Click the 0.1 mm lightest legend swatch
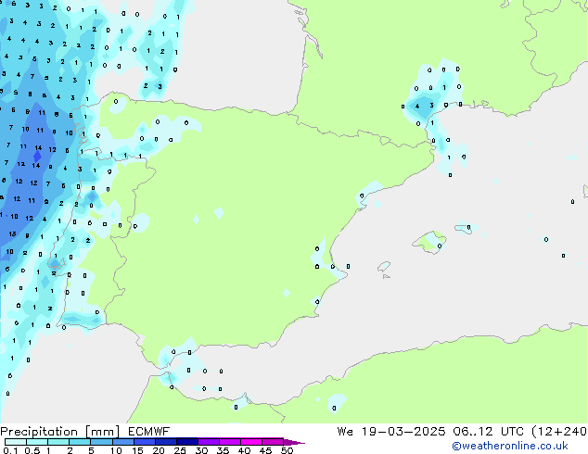Image resolution: width=588 pixels, height=454 pixels. pyautogui.click(x=14, y=441)
